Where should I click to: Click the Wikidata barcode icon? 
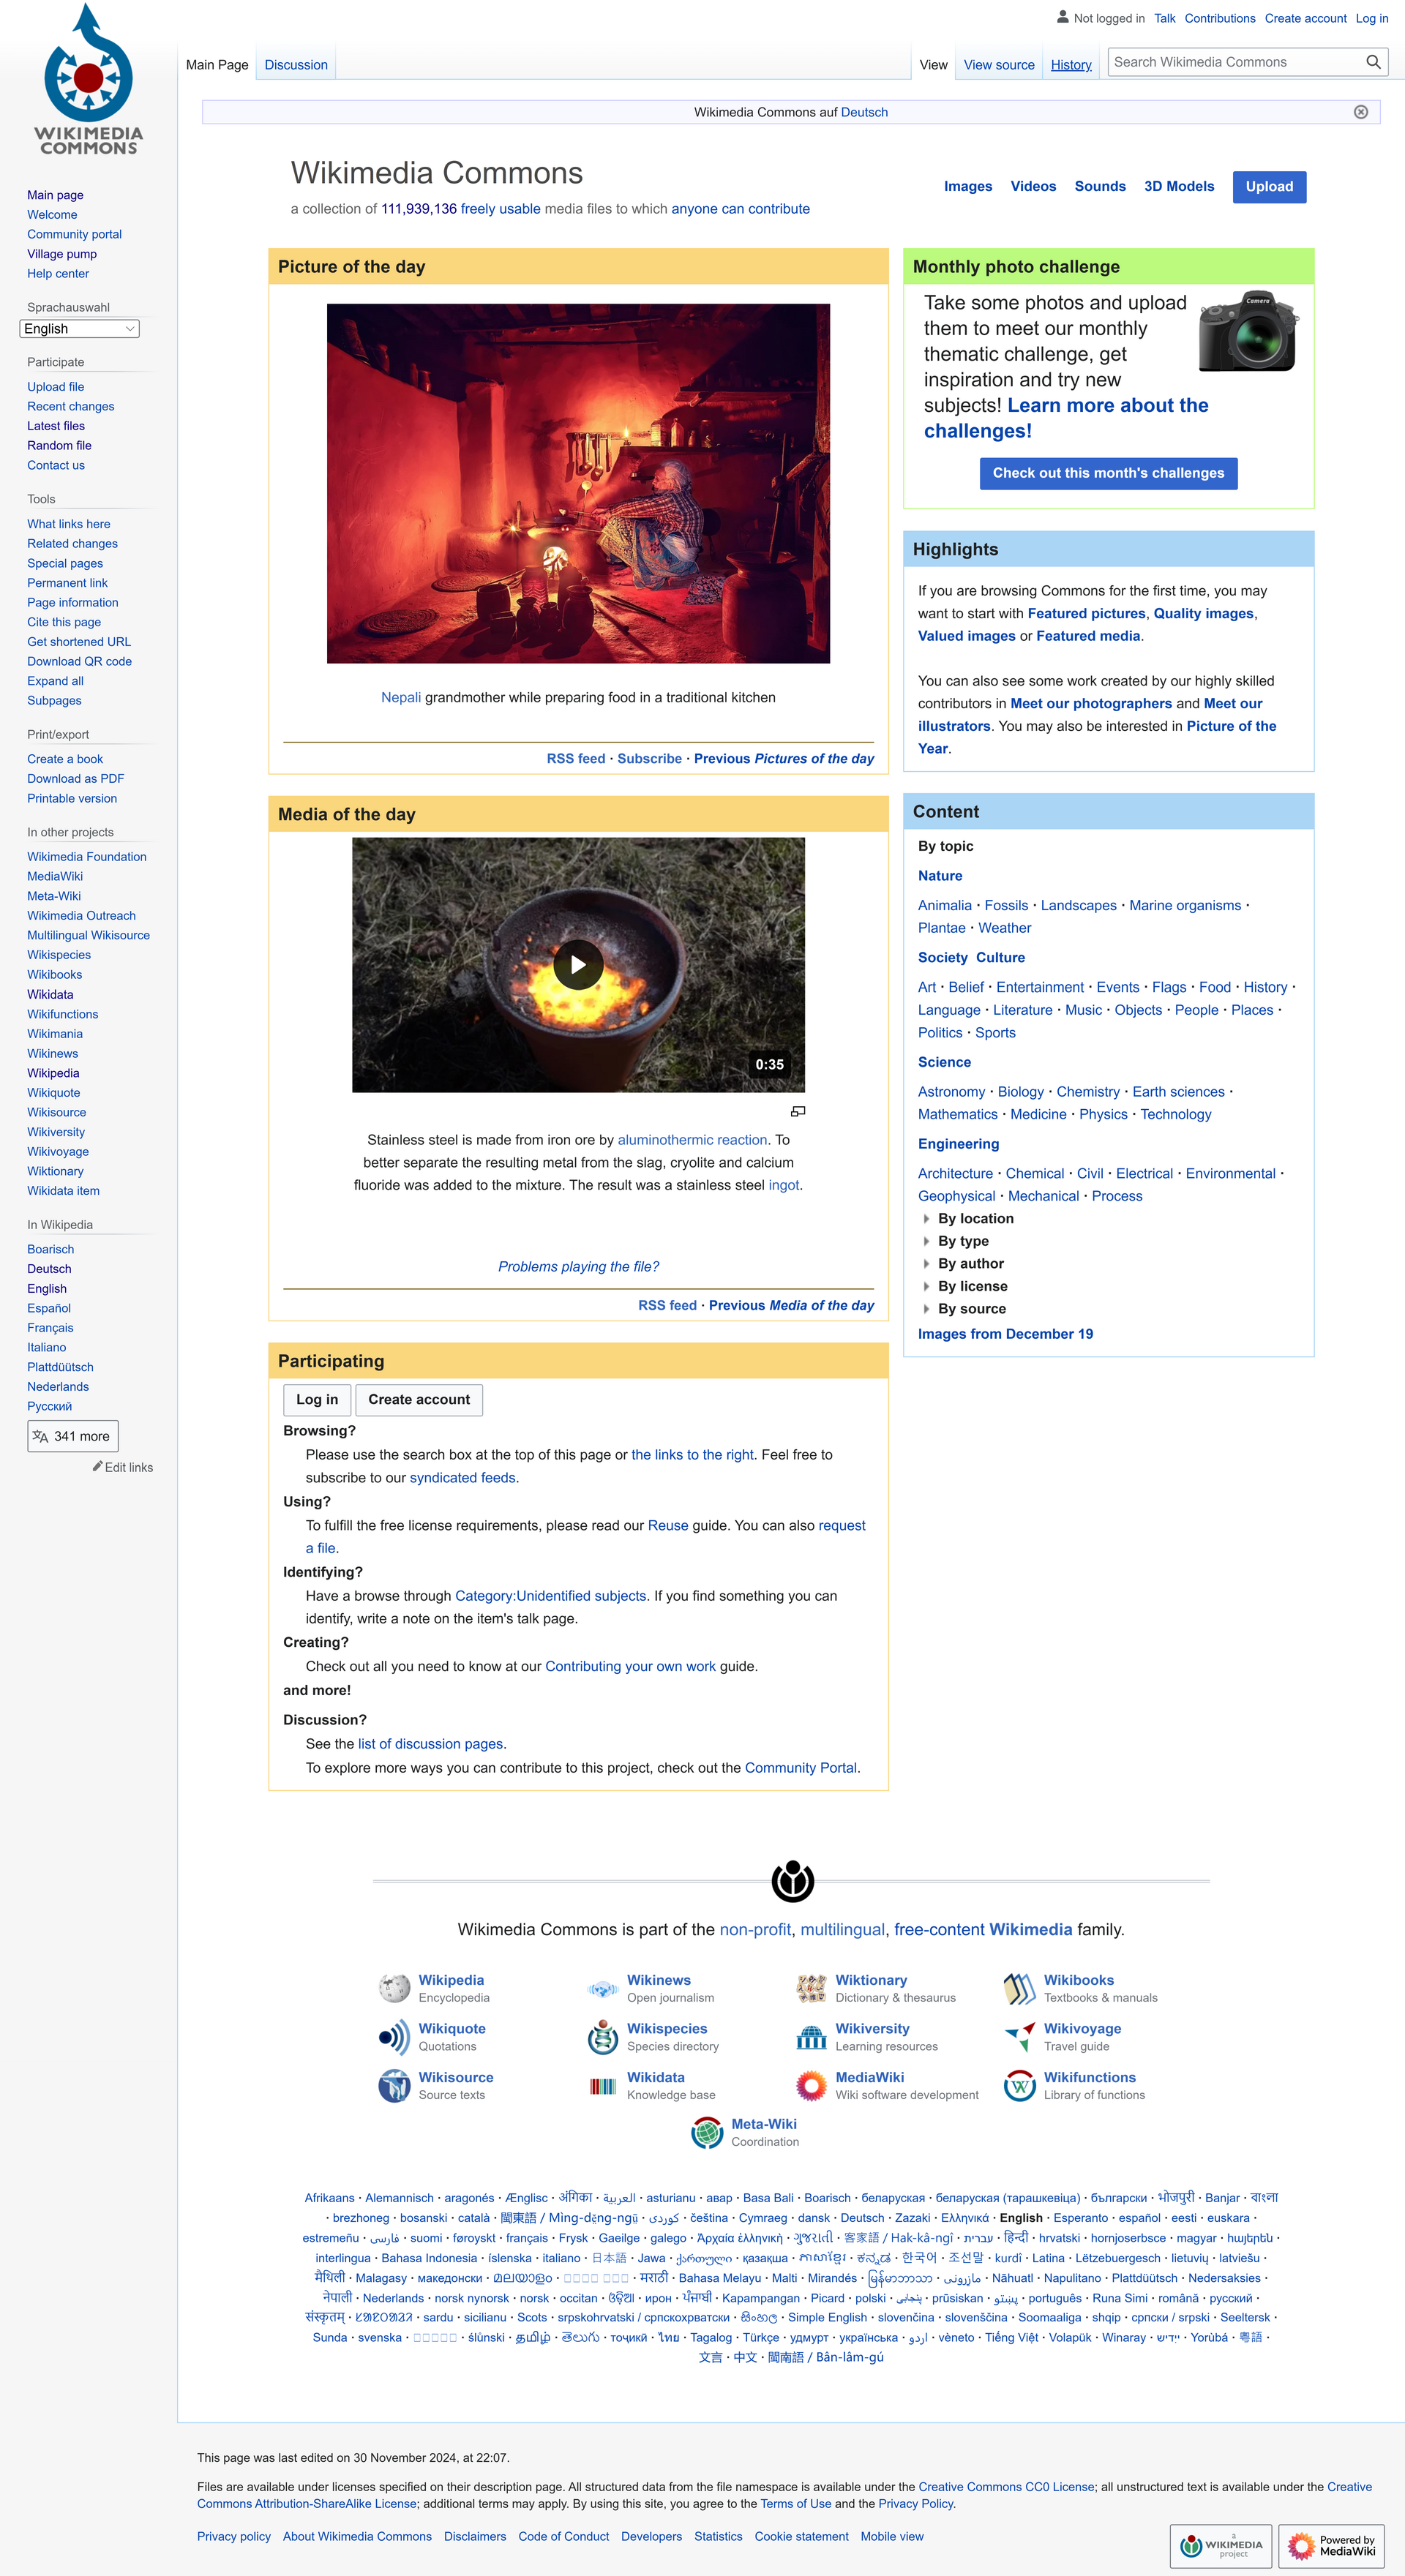[602, 2086]
